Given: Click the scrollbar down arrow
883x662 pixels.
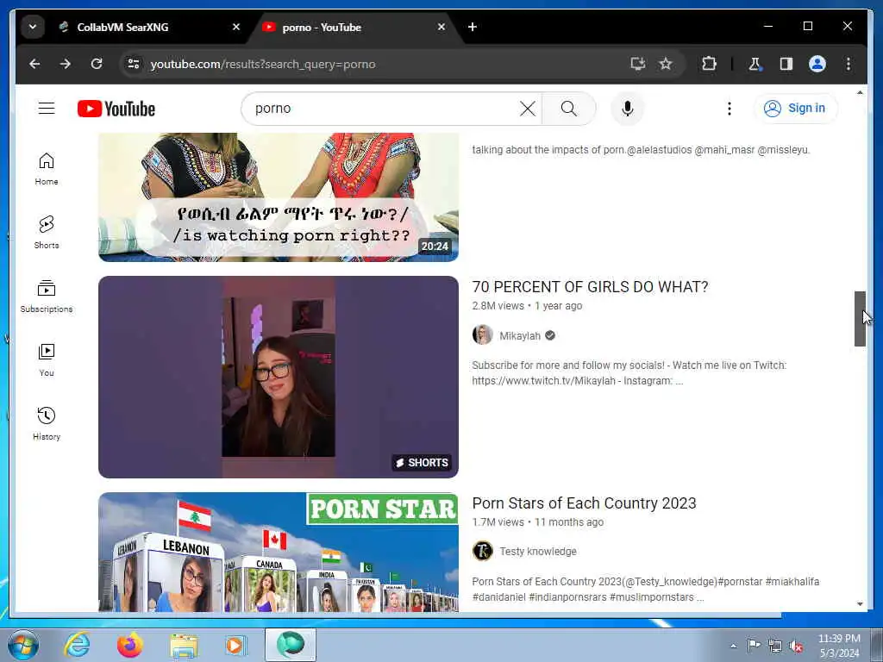Looking at the screenshot, I should pos(860,604).
